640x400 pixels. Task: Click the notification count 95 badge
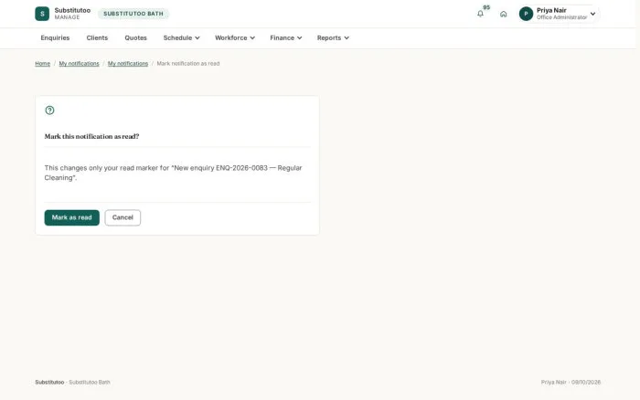click(486, 7)
